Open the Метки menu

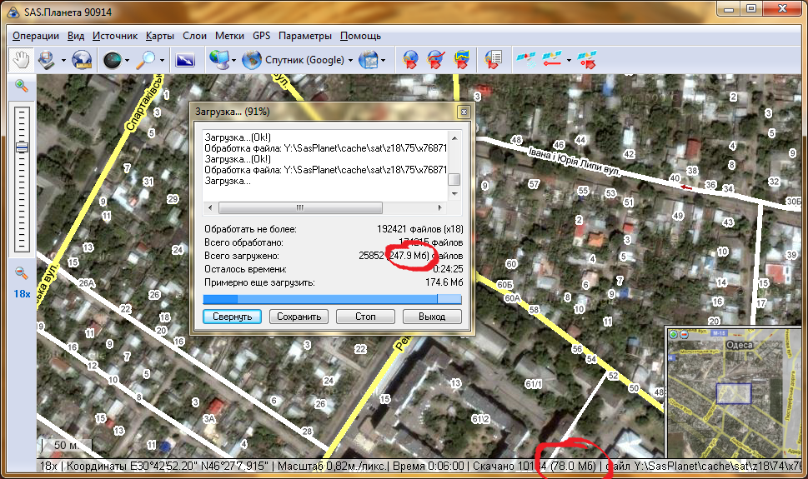click(229, 36)
